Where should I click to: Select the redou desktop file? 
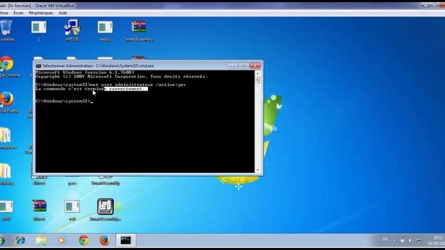(x=105, y=31)
